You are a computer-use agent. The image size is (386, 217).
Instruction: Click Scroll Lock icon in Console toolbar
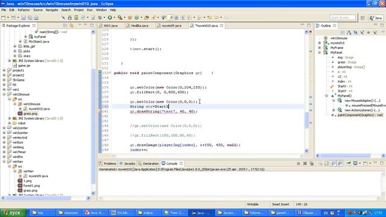pyautogui.click(x=326, y=163)
